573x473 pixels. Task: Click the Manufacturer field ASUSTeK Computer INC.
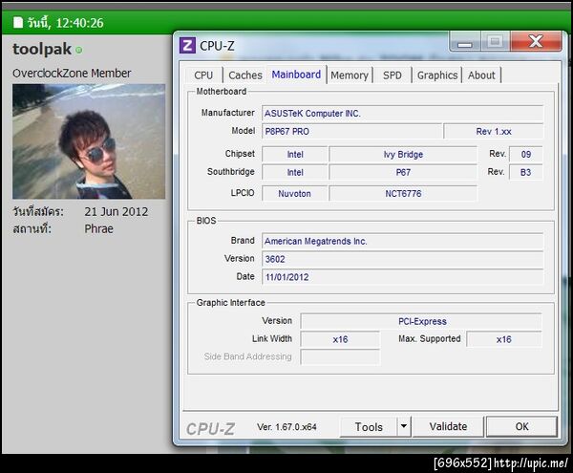coord(402,114)
